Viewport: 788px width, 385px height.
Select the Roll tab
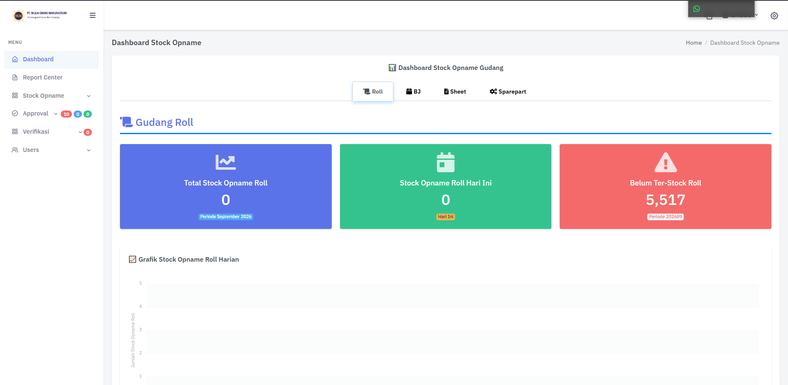click(373, 91)
